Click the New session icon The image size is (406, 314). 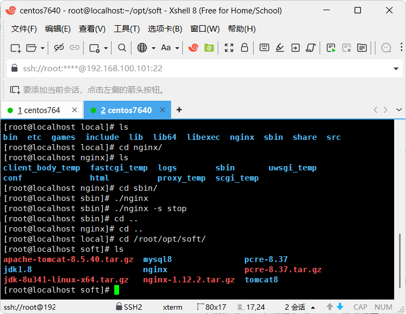point(16,48)
